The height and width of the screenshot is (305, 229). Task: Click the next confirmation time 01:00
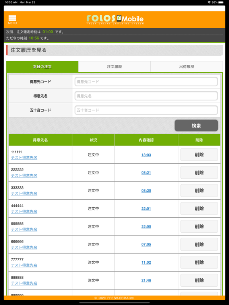pyautogui.click(x=48, y=32)
